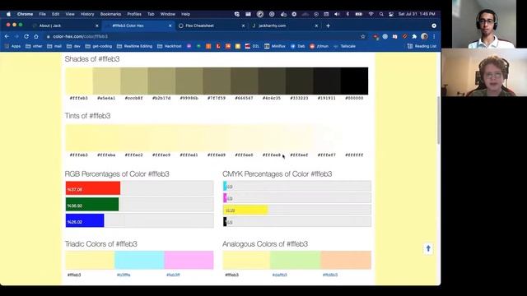
Task: Click the yellow CMYK percentage bar
Action: click(245, 210)
